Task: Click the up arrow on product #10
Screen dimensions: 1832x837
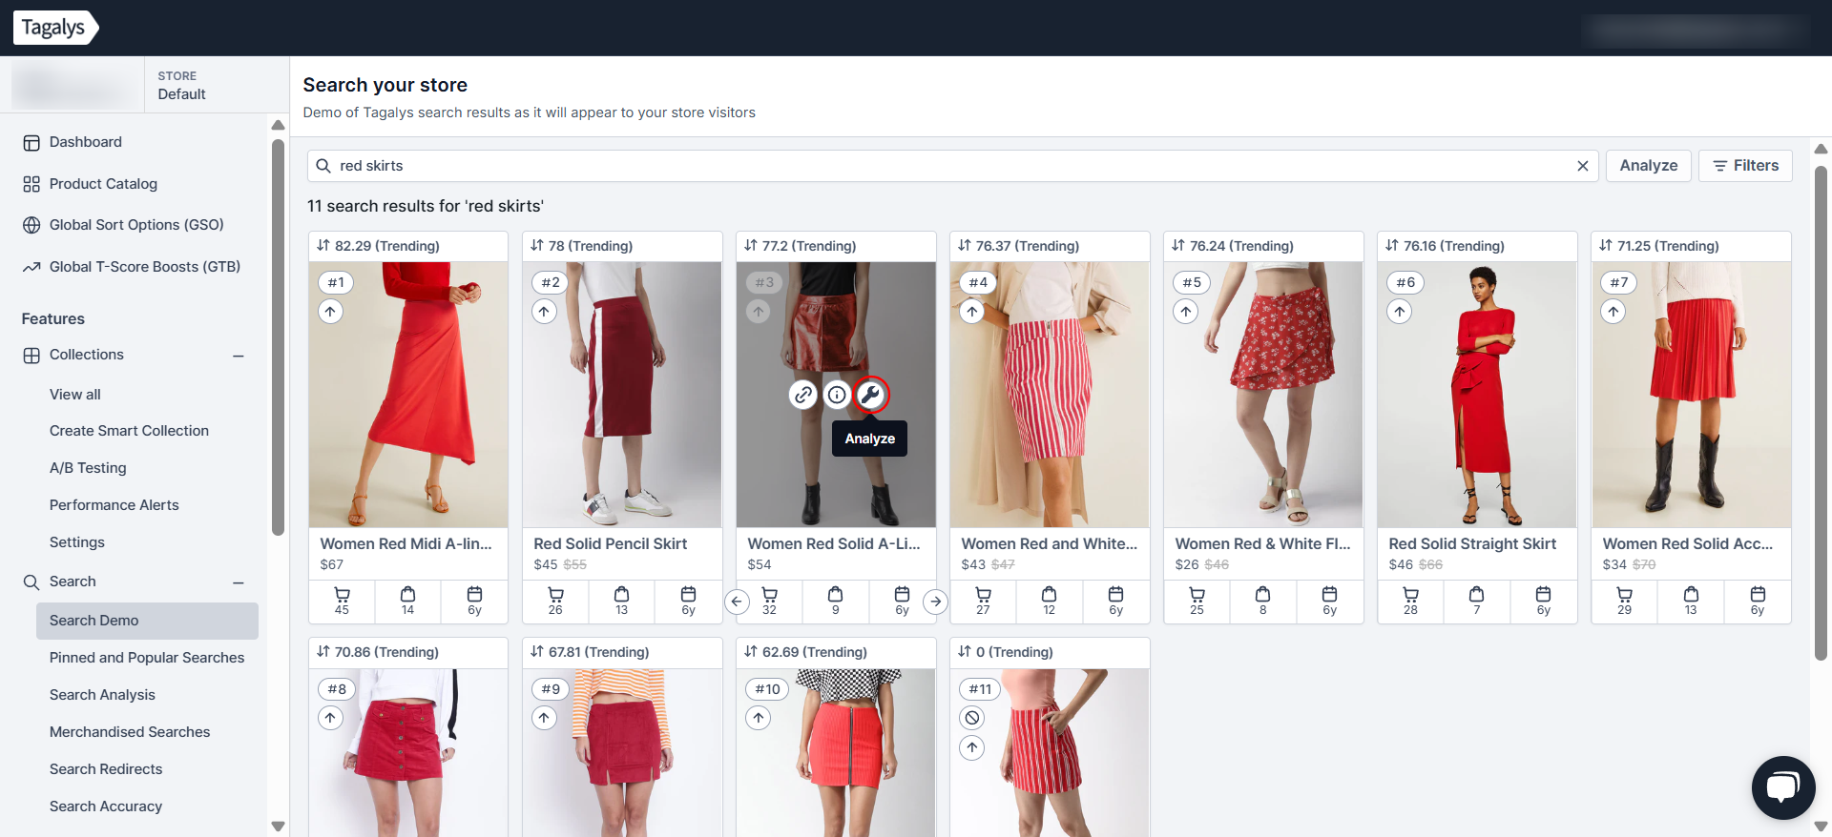Action: click(x=758, y=718)
